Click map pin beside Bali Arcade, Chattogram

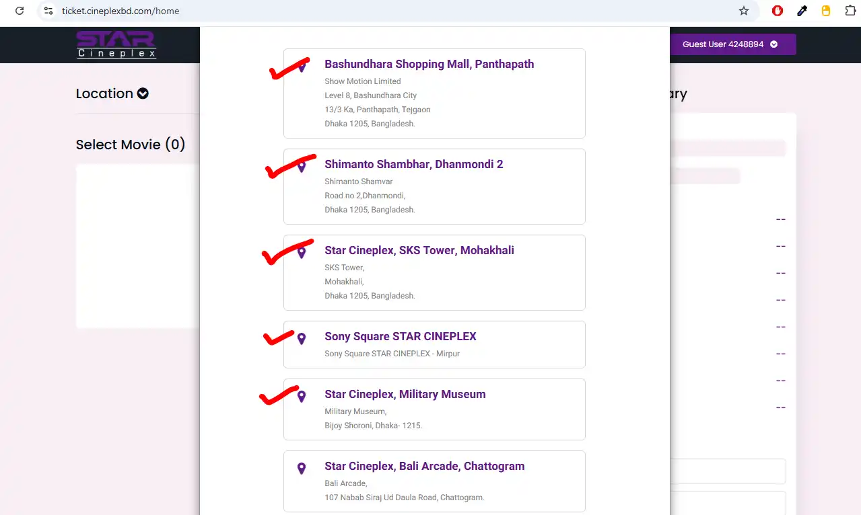coord(302,468)
